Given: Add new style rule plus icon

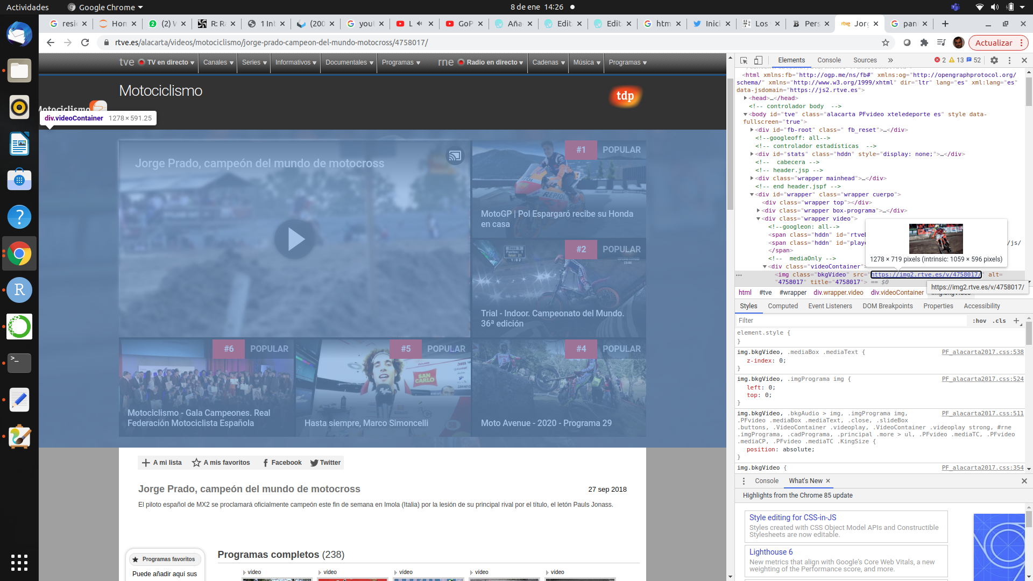Looking at the screenshot, I should pyautogui.click(x=1016, y=321).
